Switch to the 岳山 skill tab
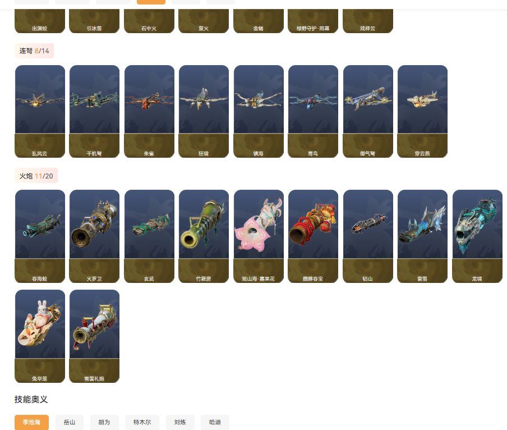This screenshot has width=507, height=430. (69, 422)
